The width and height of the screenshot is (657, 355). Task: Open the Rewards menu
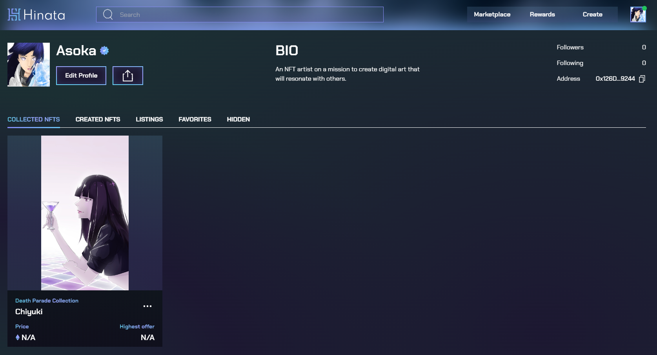[542, 14]
